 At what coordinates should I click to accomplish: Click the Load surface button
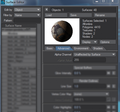tap(56, 15)
